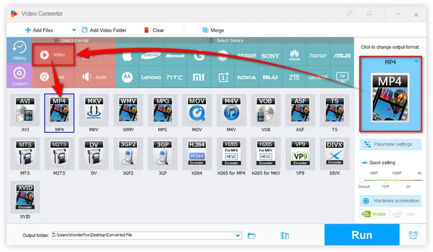Click Add Files button
The width and height of the screenshot is (433, 252).
(x=39, y=30)
